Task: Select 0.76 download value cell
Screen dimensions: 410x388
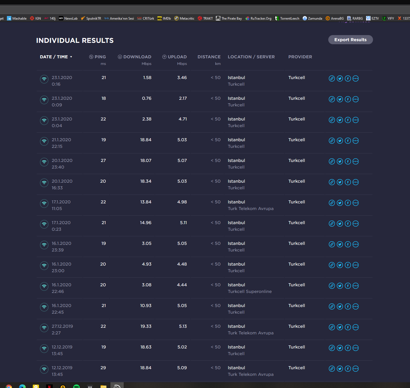Action: [x=147, y=98]
